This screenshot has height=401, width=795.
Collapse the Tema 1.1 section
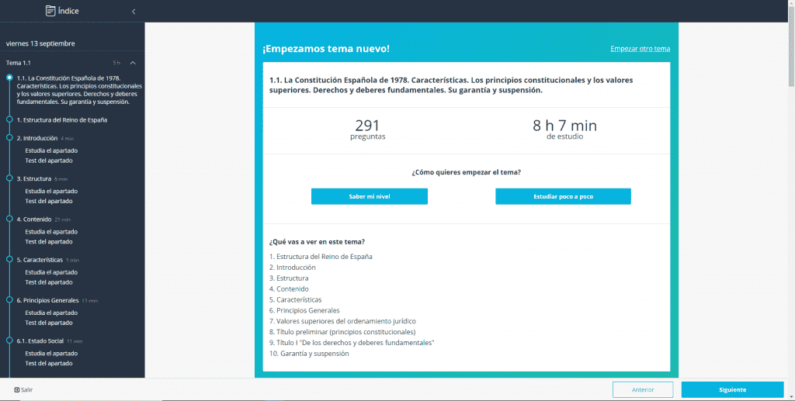click(133, 63)
